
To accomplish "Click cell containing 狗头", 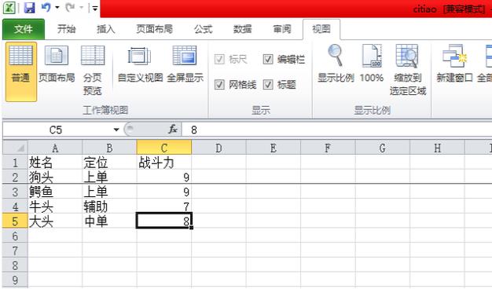I will [55, 177].
